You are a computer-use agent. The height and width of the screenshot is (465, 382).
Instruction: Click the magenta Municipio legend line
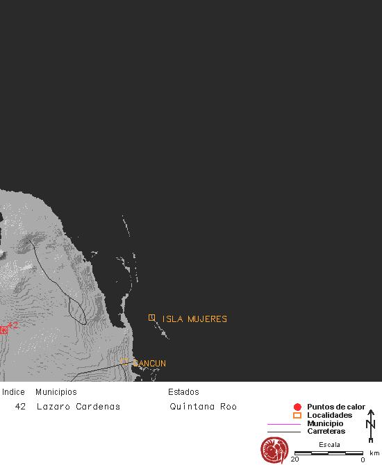[x=284, y=424]
